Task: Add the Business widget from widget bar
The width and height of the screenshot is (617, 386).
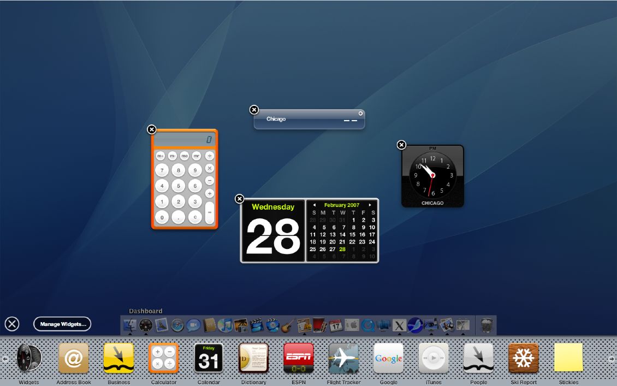Action: point(118,358)
